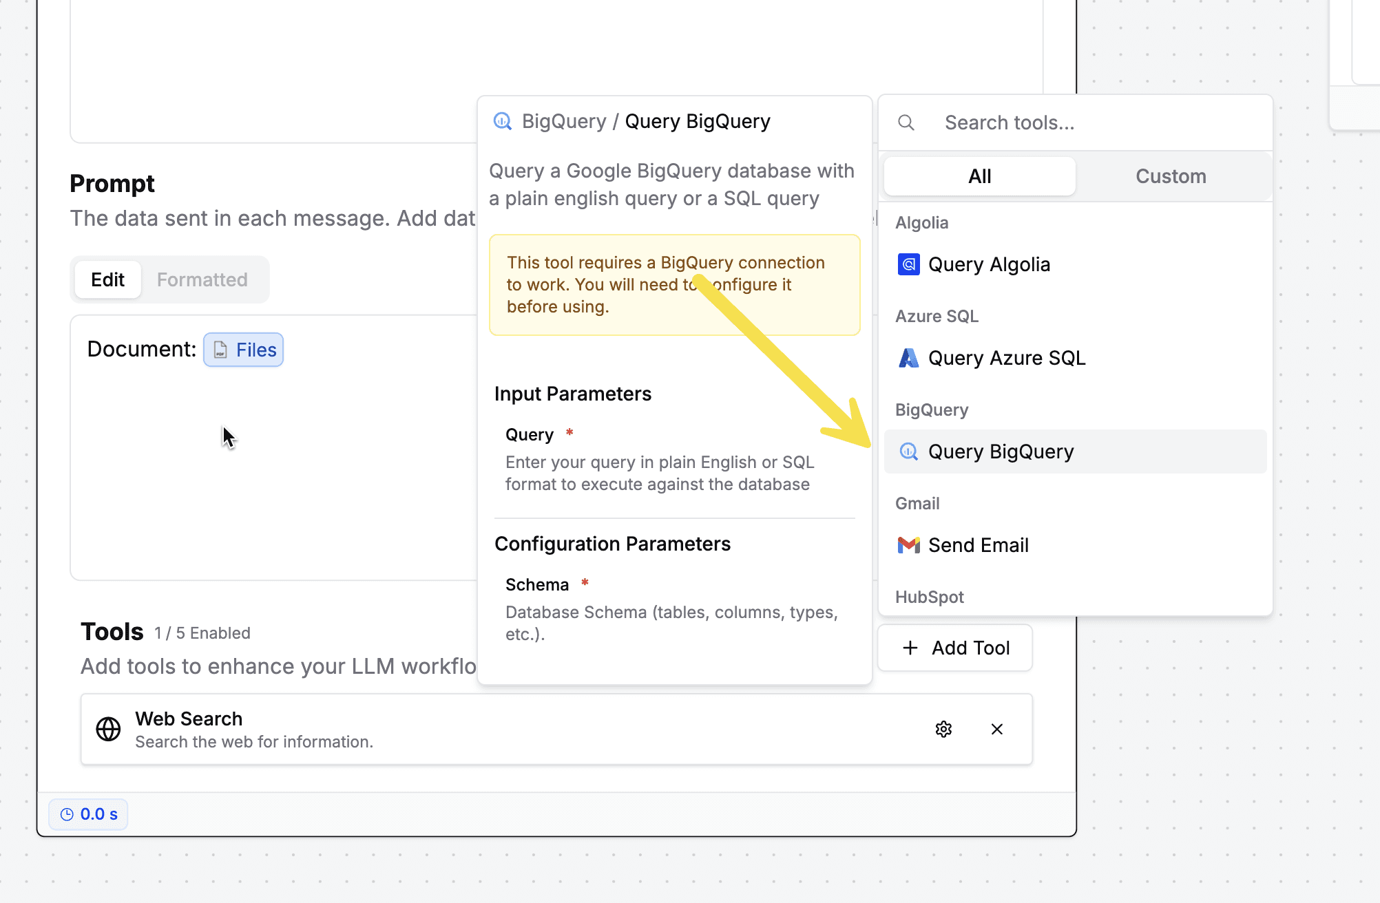Select the Edit prompt tab
1380x903 pixels.
coord(107,279)
